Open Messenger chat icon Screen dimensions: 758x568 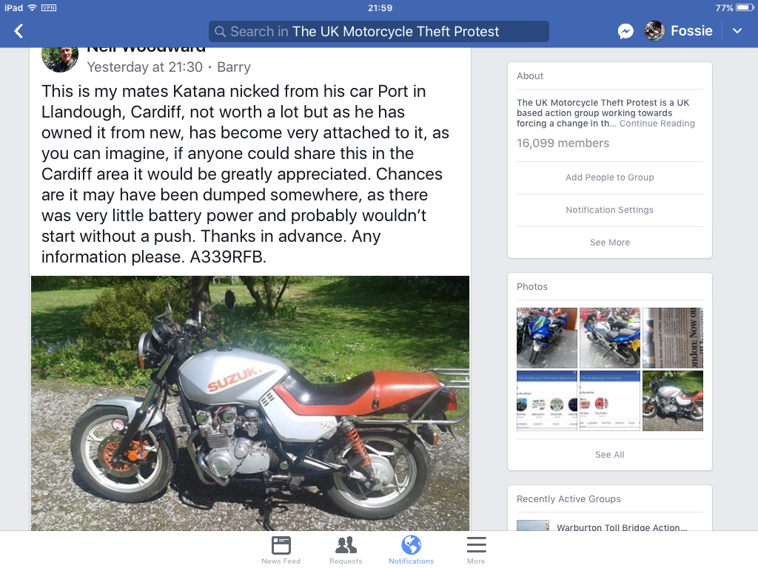(625, 31)
